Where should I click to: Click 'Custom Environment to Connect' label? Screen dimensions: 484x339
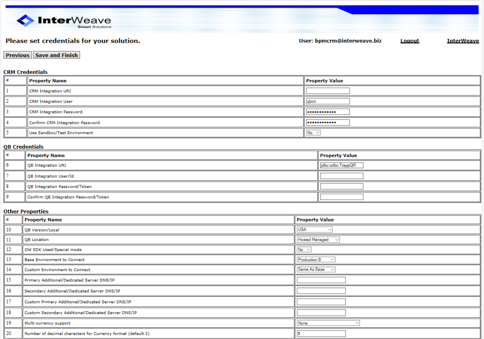57,270
